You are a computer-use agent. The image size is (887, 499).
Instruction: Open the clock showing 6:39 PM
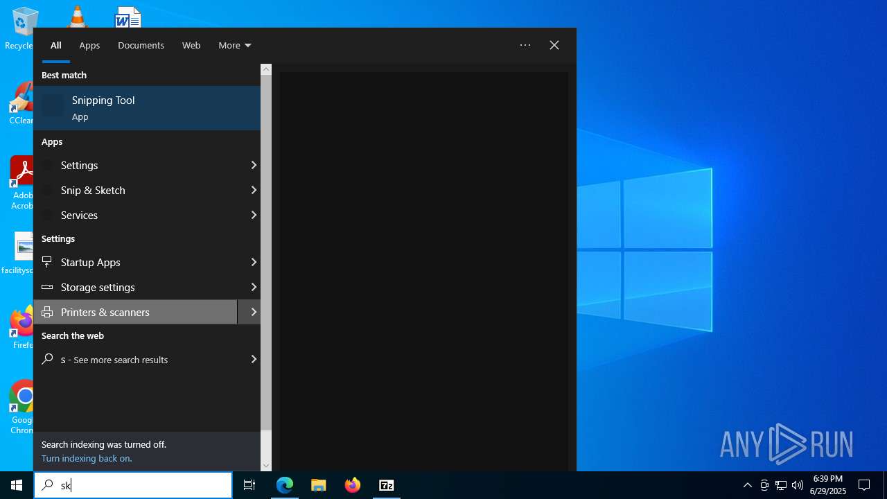tap(829, 485)
